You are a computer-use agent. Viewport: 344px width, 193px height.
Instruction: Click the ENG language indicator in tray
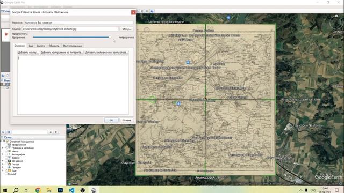tap(313, 190)
